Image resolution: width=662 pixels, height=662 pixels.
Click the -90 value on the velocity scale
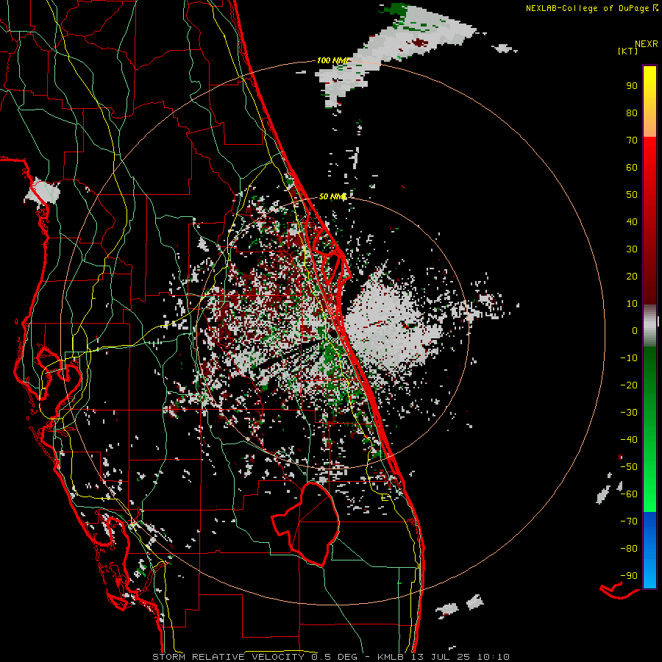pyautogui.click(x=629, y=576)
